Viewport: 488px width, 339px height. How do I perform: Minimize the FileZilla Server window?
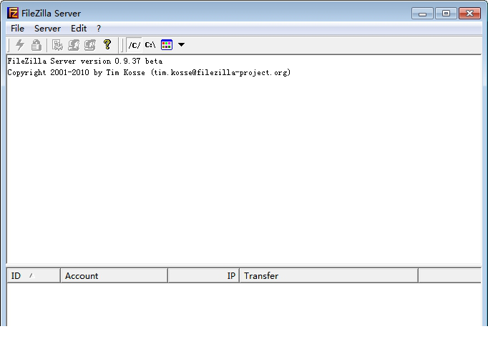click(422, 14)
